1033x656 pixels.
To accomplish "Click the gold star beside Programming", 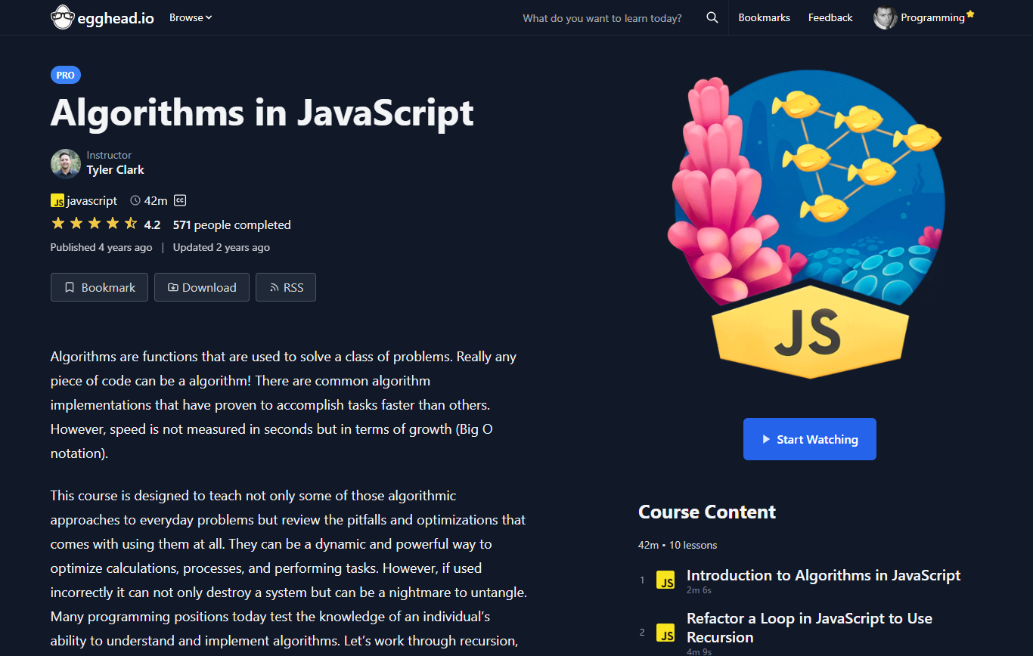I will click(x=970, y=14).
